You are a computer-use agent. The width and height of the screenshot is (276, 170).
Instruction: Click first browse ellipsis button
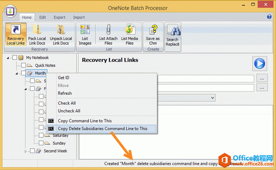click(x=262, y=78)
